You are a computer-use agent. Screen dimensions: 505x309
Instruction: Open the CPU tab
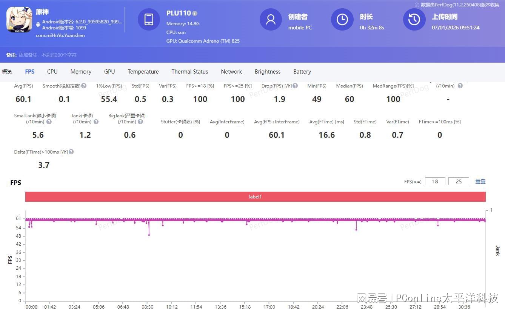52,72
